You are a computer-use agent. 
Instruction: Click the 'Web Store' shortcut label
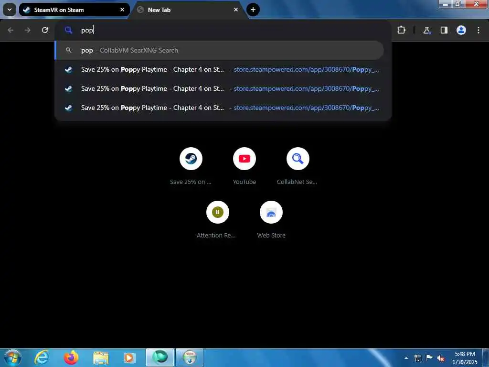[x=271, y=236]
